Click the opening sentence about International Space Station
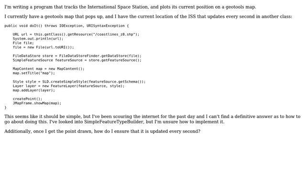The width and height of the screenshot is (306, 172). 130,7
